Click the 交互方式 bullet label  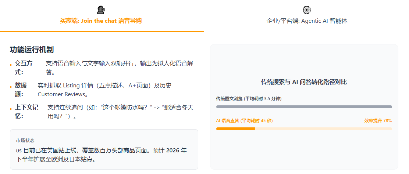point(24,68)
